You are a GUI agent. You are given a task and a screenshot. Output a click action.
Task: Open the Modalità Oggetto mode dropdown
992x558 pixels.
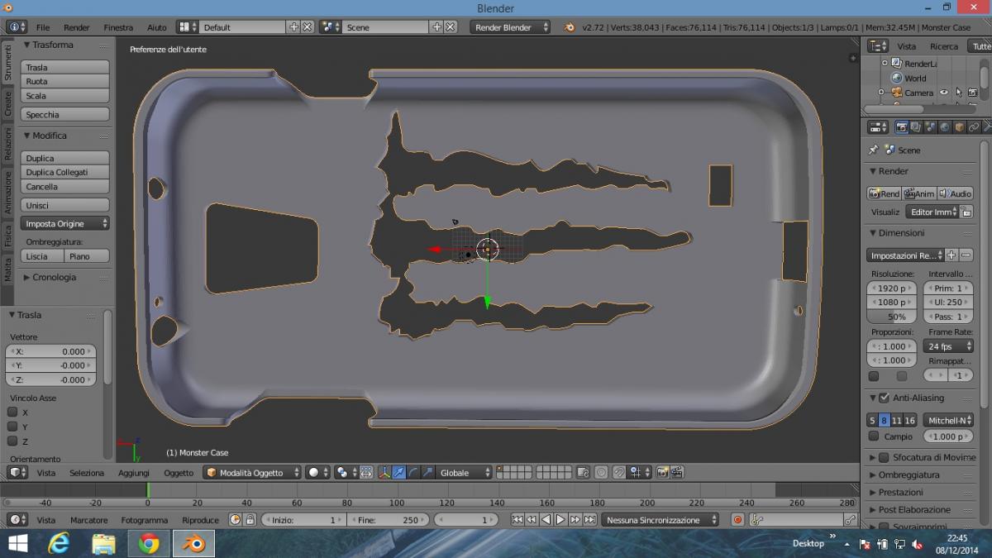(253, 473)
